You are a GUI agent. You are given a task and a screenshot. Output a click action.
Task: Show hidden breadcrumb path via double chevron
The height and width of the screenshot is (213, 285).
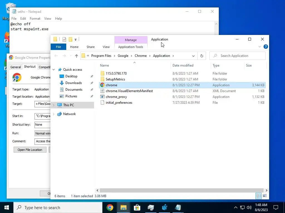(88, 55)
